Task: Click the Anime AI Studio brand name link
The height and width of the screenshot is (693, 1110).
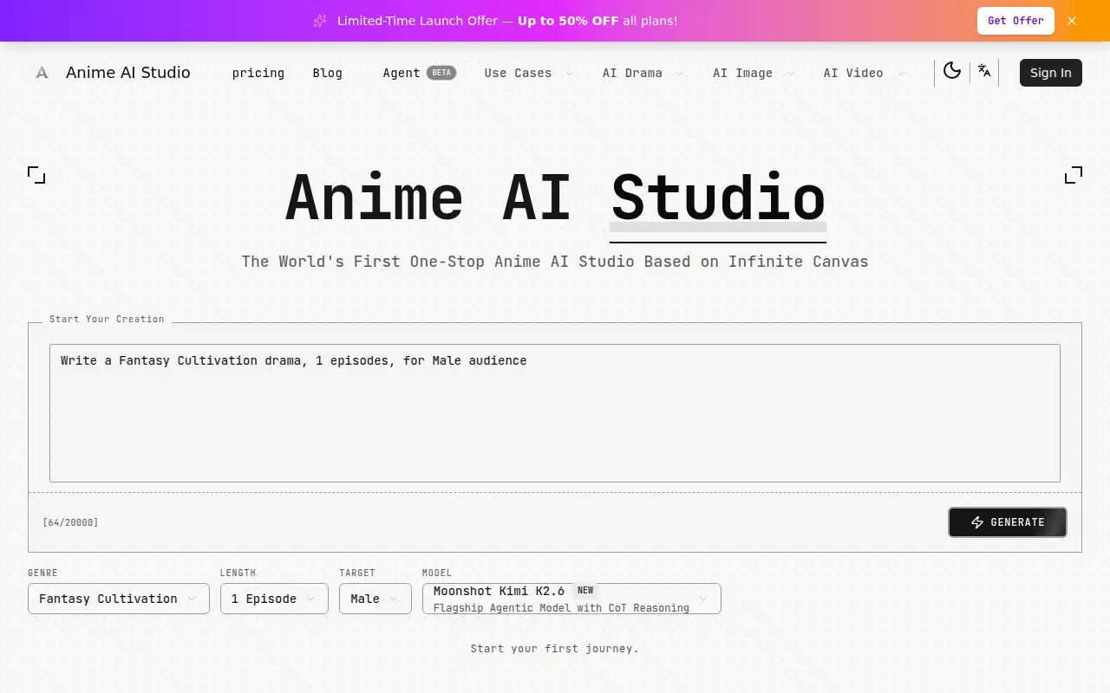Action: pyautogui.click(x=128, y=73)
